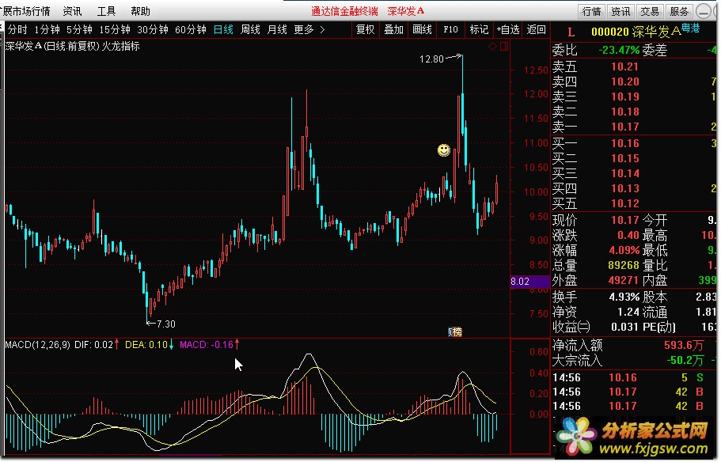The height and width of the screenshot is (462, 721).
Task: Click the 服务 service button
Action: coord(679,12)
